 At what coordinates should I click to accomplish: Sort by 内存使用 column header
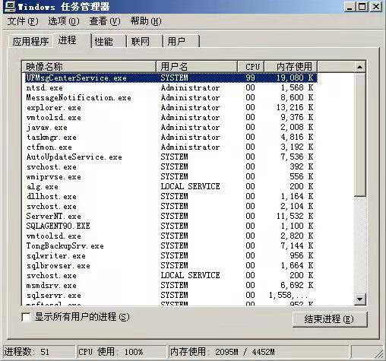[290, 67]
